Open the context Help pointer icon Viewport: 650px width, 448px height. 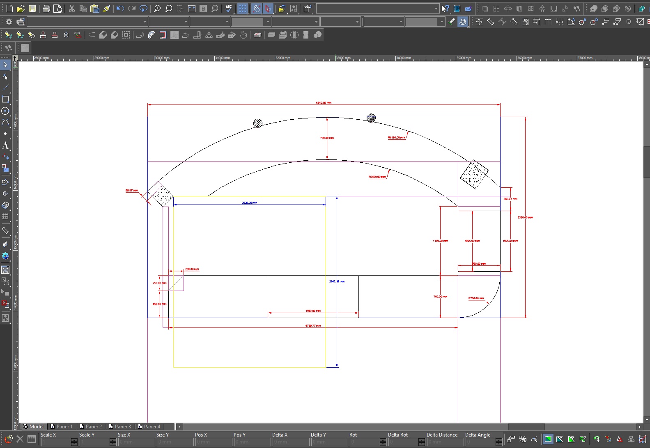click(446, 9)
